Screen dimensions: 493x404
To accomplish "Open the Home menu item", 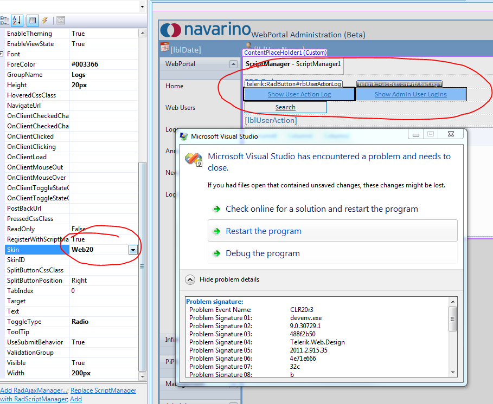I will 175,86.
